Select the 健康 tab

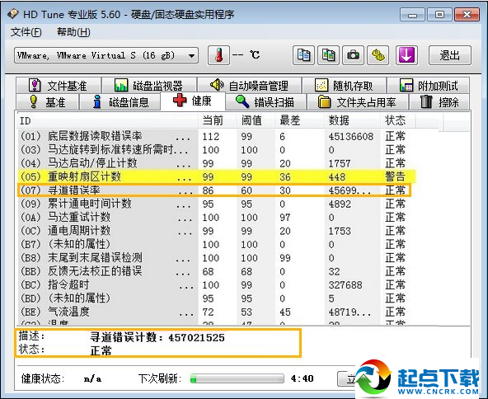point(192,101)
